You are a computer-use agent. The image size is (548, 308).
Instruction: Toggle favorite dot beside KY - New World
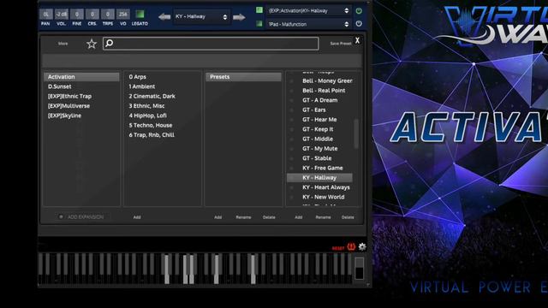[291, 198]
